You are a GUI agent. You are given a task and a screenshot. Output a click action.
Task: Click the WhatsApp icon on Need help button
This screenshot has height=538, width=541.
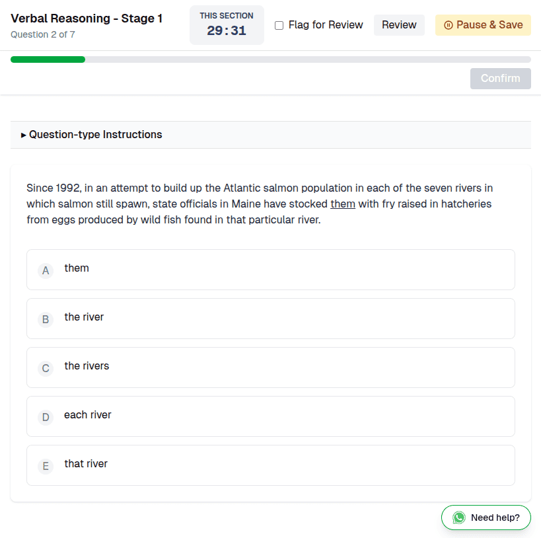click(x=458, y=518)
